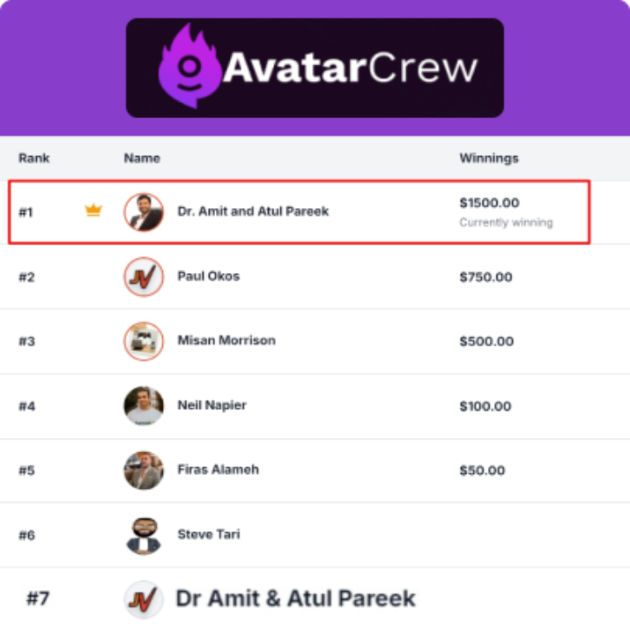Select the Neil Napier name
630x630 pixels.
coord(211,405)
